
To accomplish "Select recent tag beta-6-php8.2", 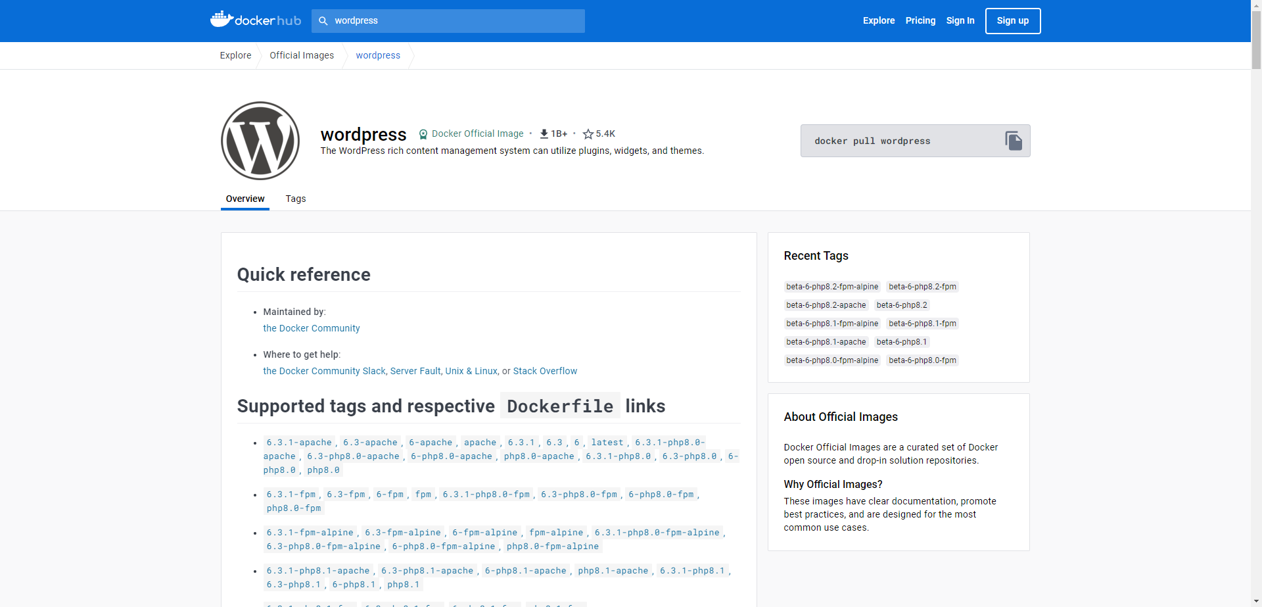I will (902, 305).
